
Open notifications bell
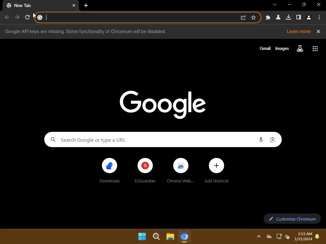[317, 236]
